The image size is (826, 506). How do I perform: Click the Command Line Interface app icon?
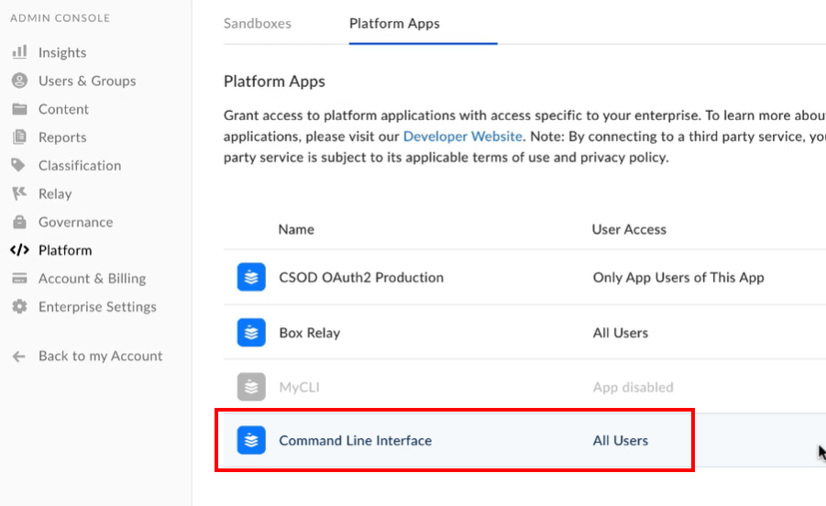point(251,440)
